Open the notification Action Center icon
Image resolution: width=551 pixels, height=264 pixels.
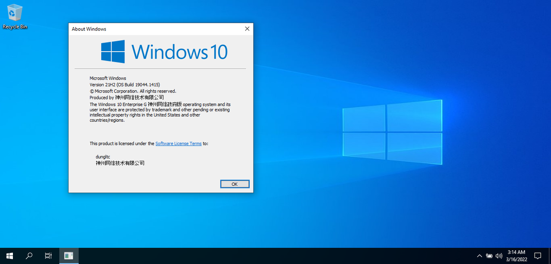point(537,256)
